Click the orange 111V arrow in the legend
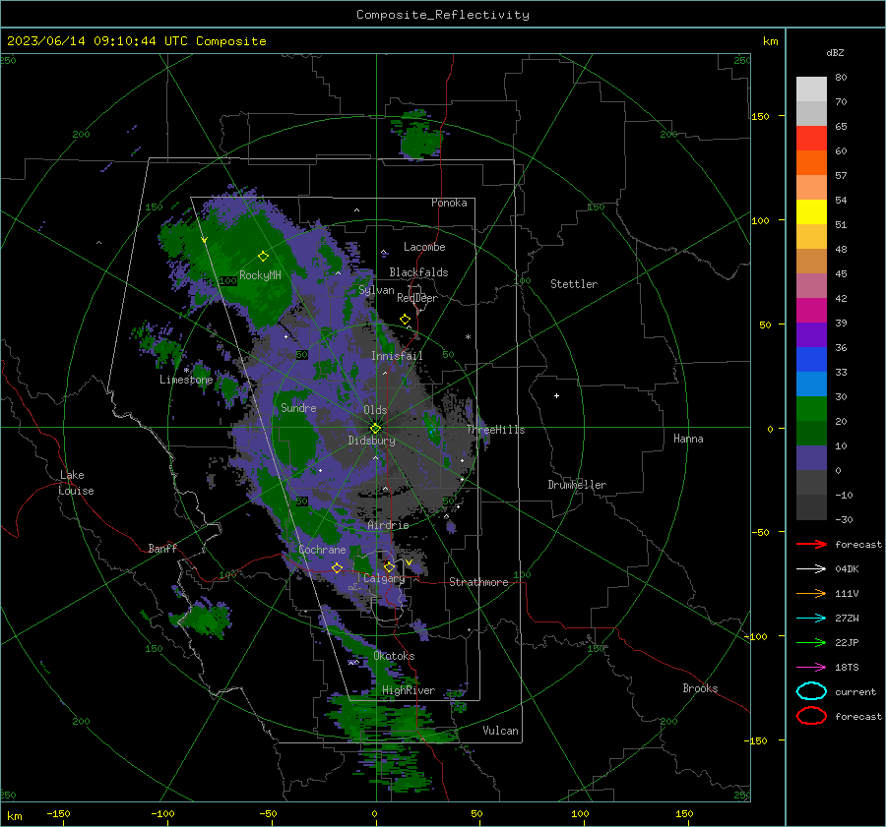The height and width of the screenshot is (827, 886). [811, 593]
